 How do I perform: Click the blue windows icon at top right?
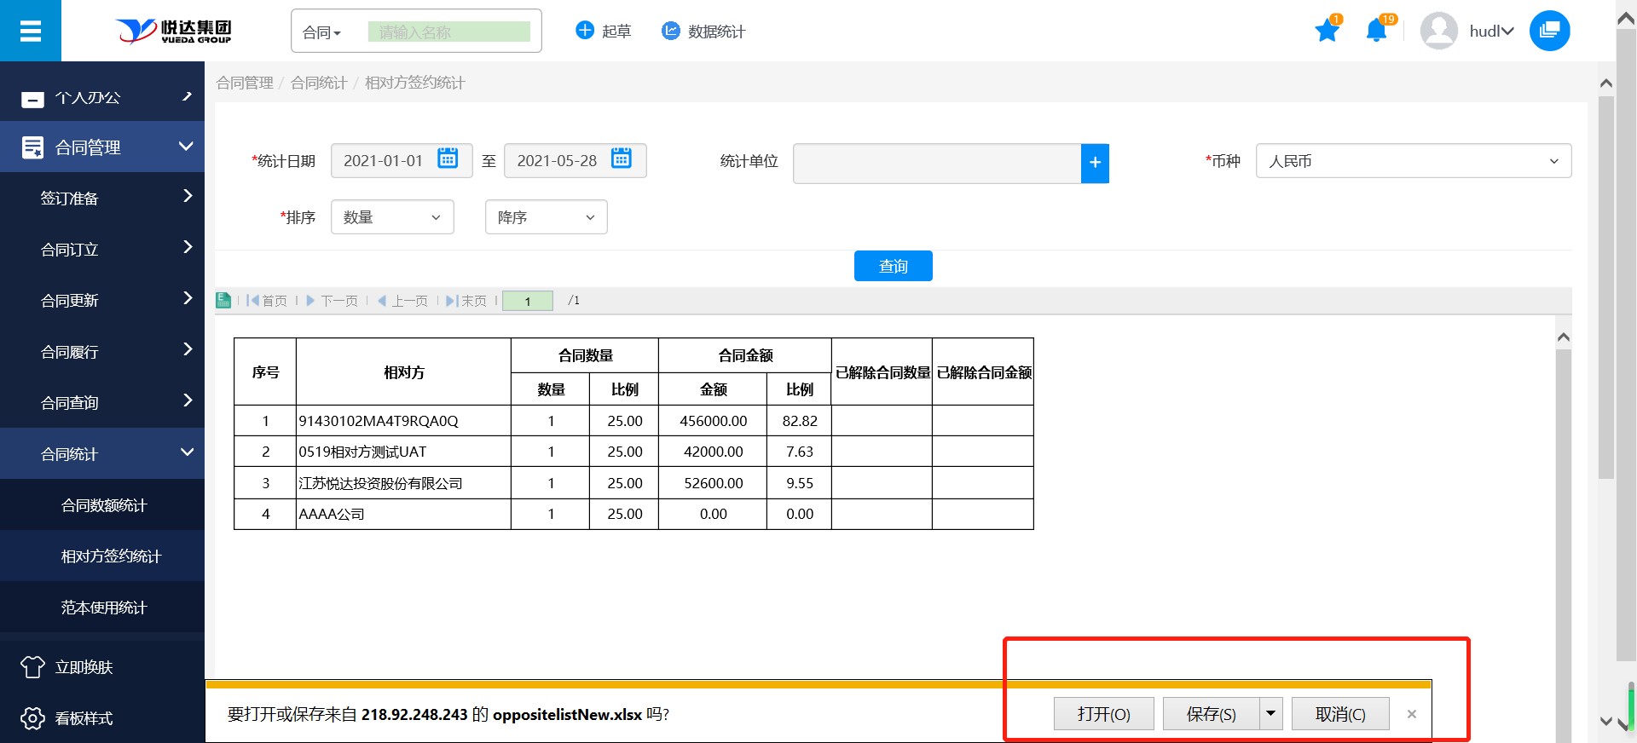1549,31
